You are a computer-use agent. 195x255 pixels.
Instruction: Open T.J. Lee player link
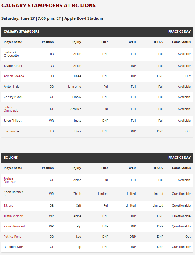point(9,206)
